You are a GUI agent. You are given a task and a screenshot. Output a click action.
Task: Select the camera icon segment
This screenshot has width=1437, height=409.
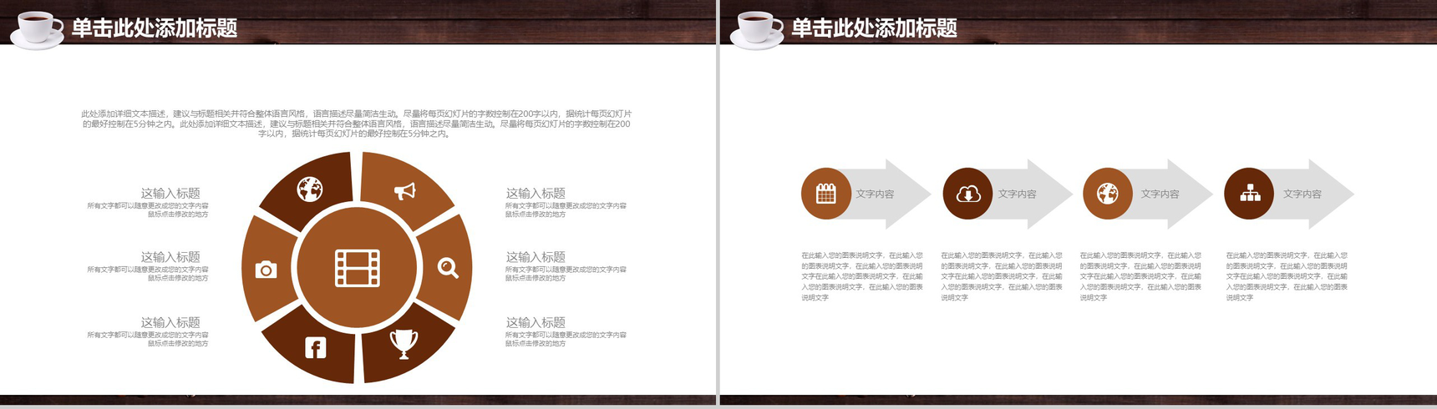(x=266, y=269)
